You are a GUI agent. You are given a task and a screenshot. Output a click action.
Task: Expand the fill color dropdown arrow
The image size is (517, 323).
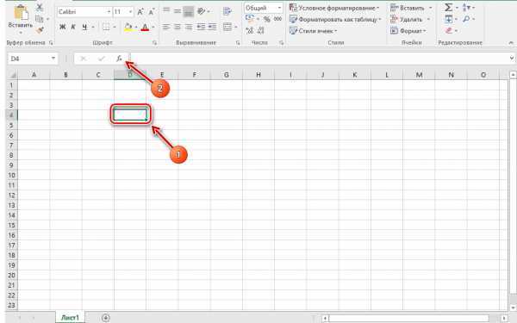tap(136, 27)
